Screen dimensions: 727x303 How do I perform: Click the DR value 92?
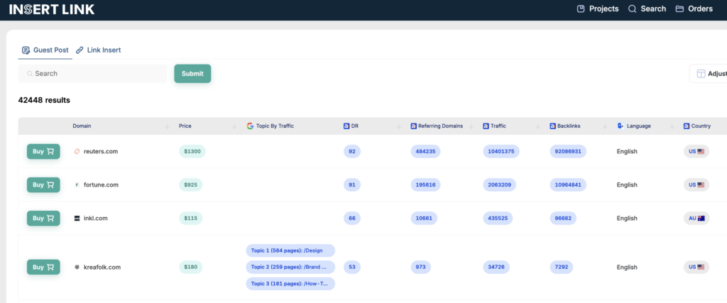pos(352,152)
